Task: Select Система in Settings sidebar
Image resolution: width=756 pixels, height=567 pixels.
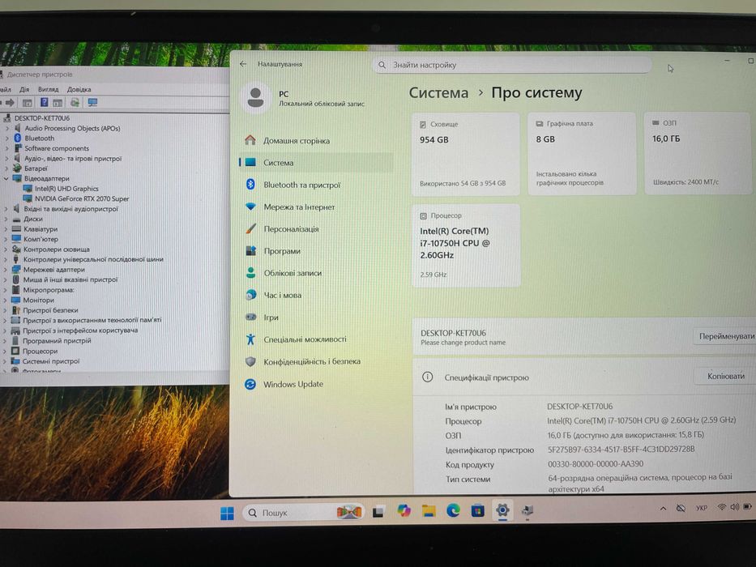Action: pyautogui.click(x=316, y=163)
